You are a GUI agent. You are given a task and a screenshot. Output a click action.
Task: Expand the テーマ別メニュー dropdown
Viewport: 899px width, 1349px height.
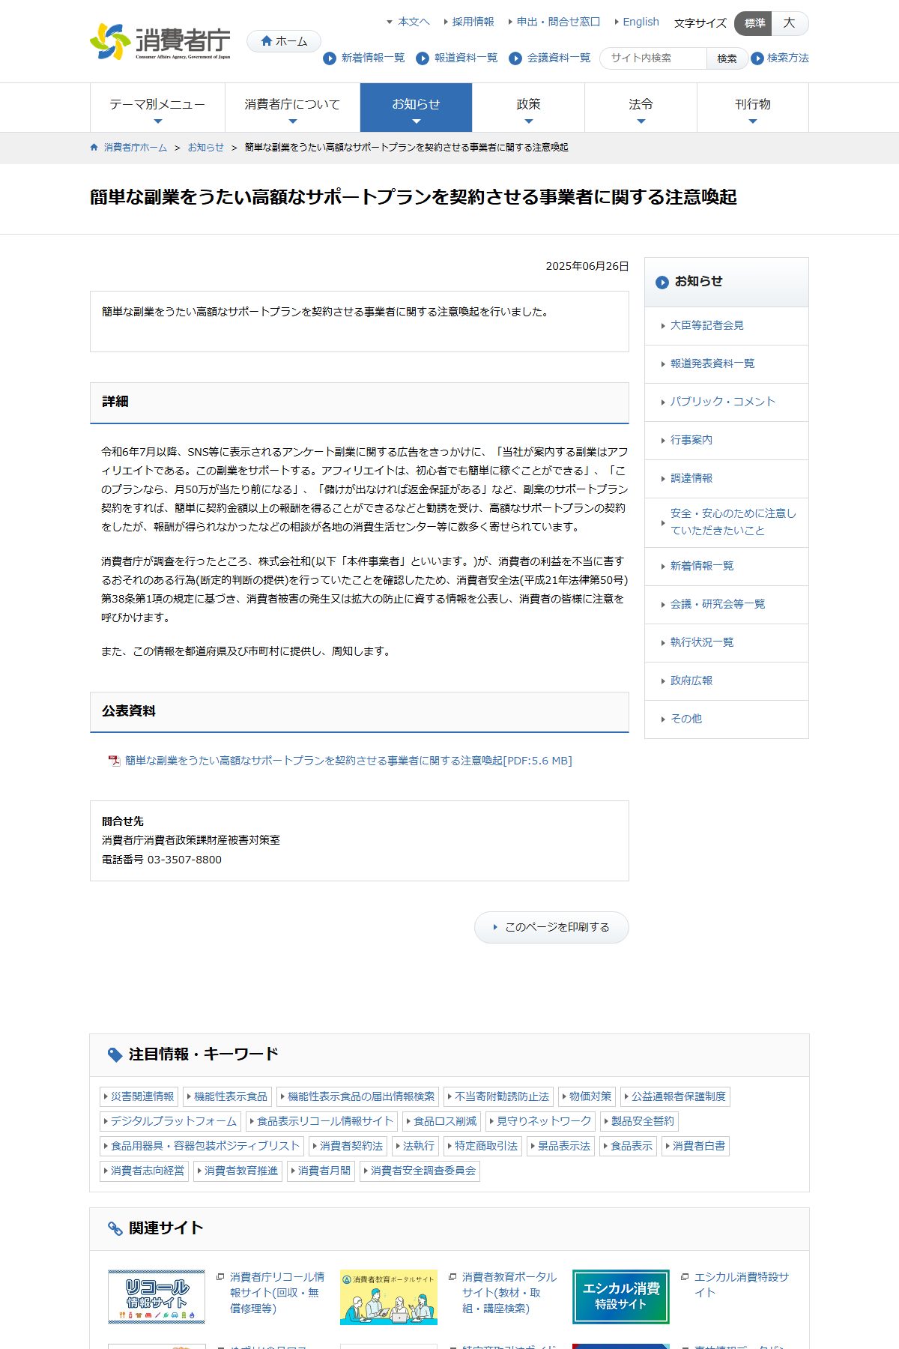[157, 108]
